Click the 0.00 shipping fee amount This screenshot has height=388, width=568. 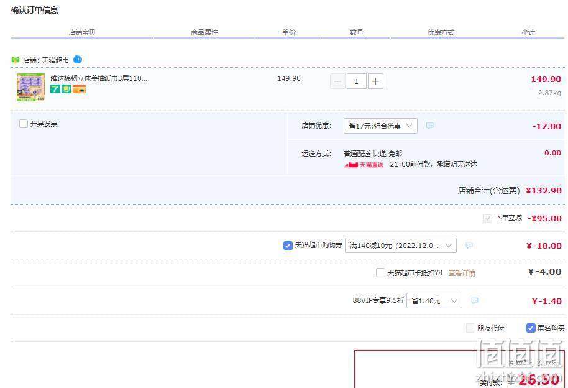(x=553, y=153)
